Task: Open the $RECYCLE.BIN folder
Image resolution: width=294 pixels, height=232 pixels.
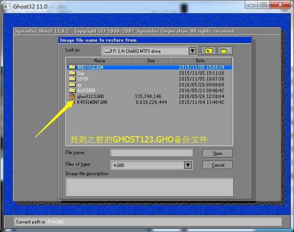Action: [x=90, y=67]
